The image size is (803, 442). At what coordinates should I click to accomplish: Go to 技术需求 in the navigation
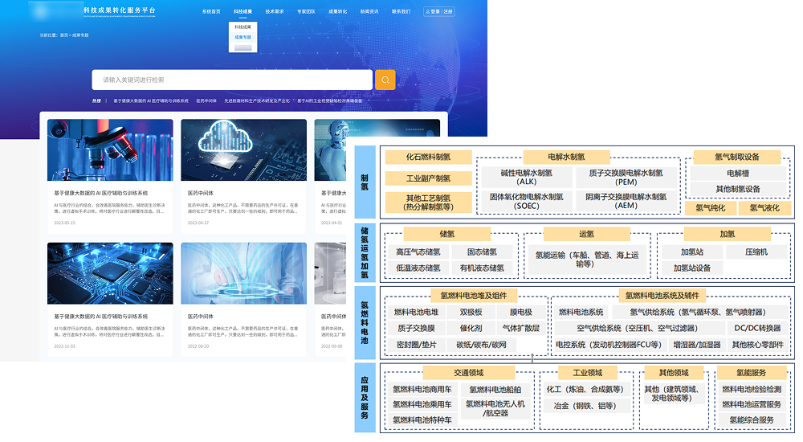275,11
